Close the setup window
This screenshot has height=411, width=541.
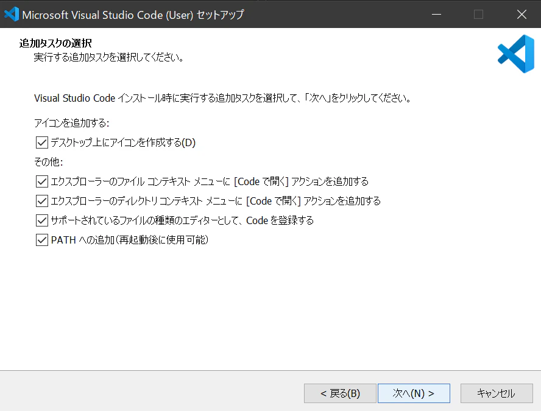tap(522, 15)
